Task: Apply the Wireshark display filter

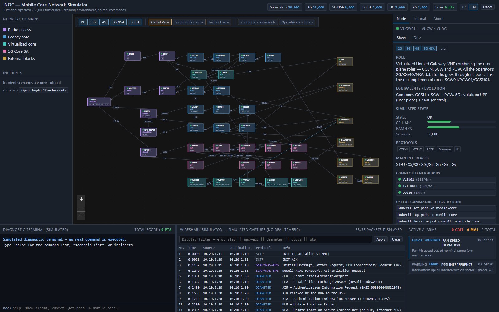Action: [380, 239]
